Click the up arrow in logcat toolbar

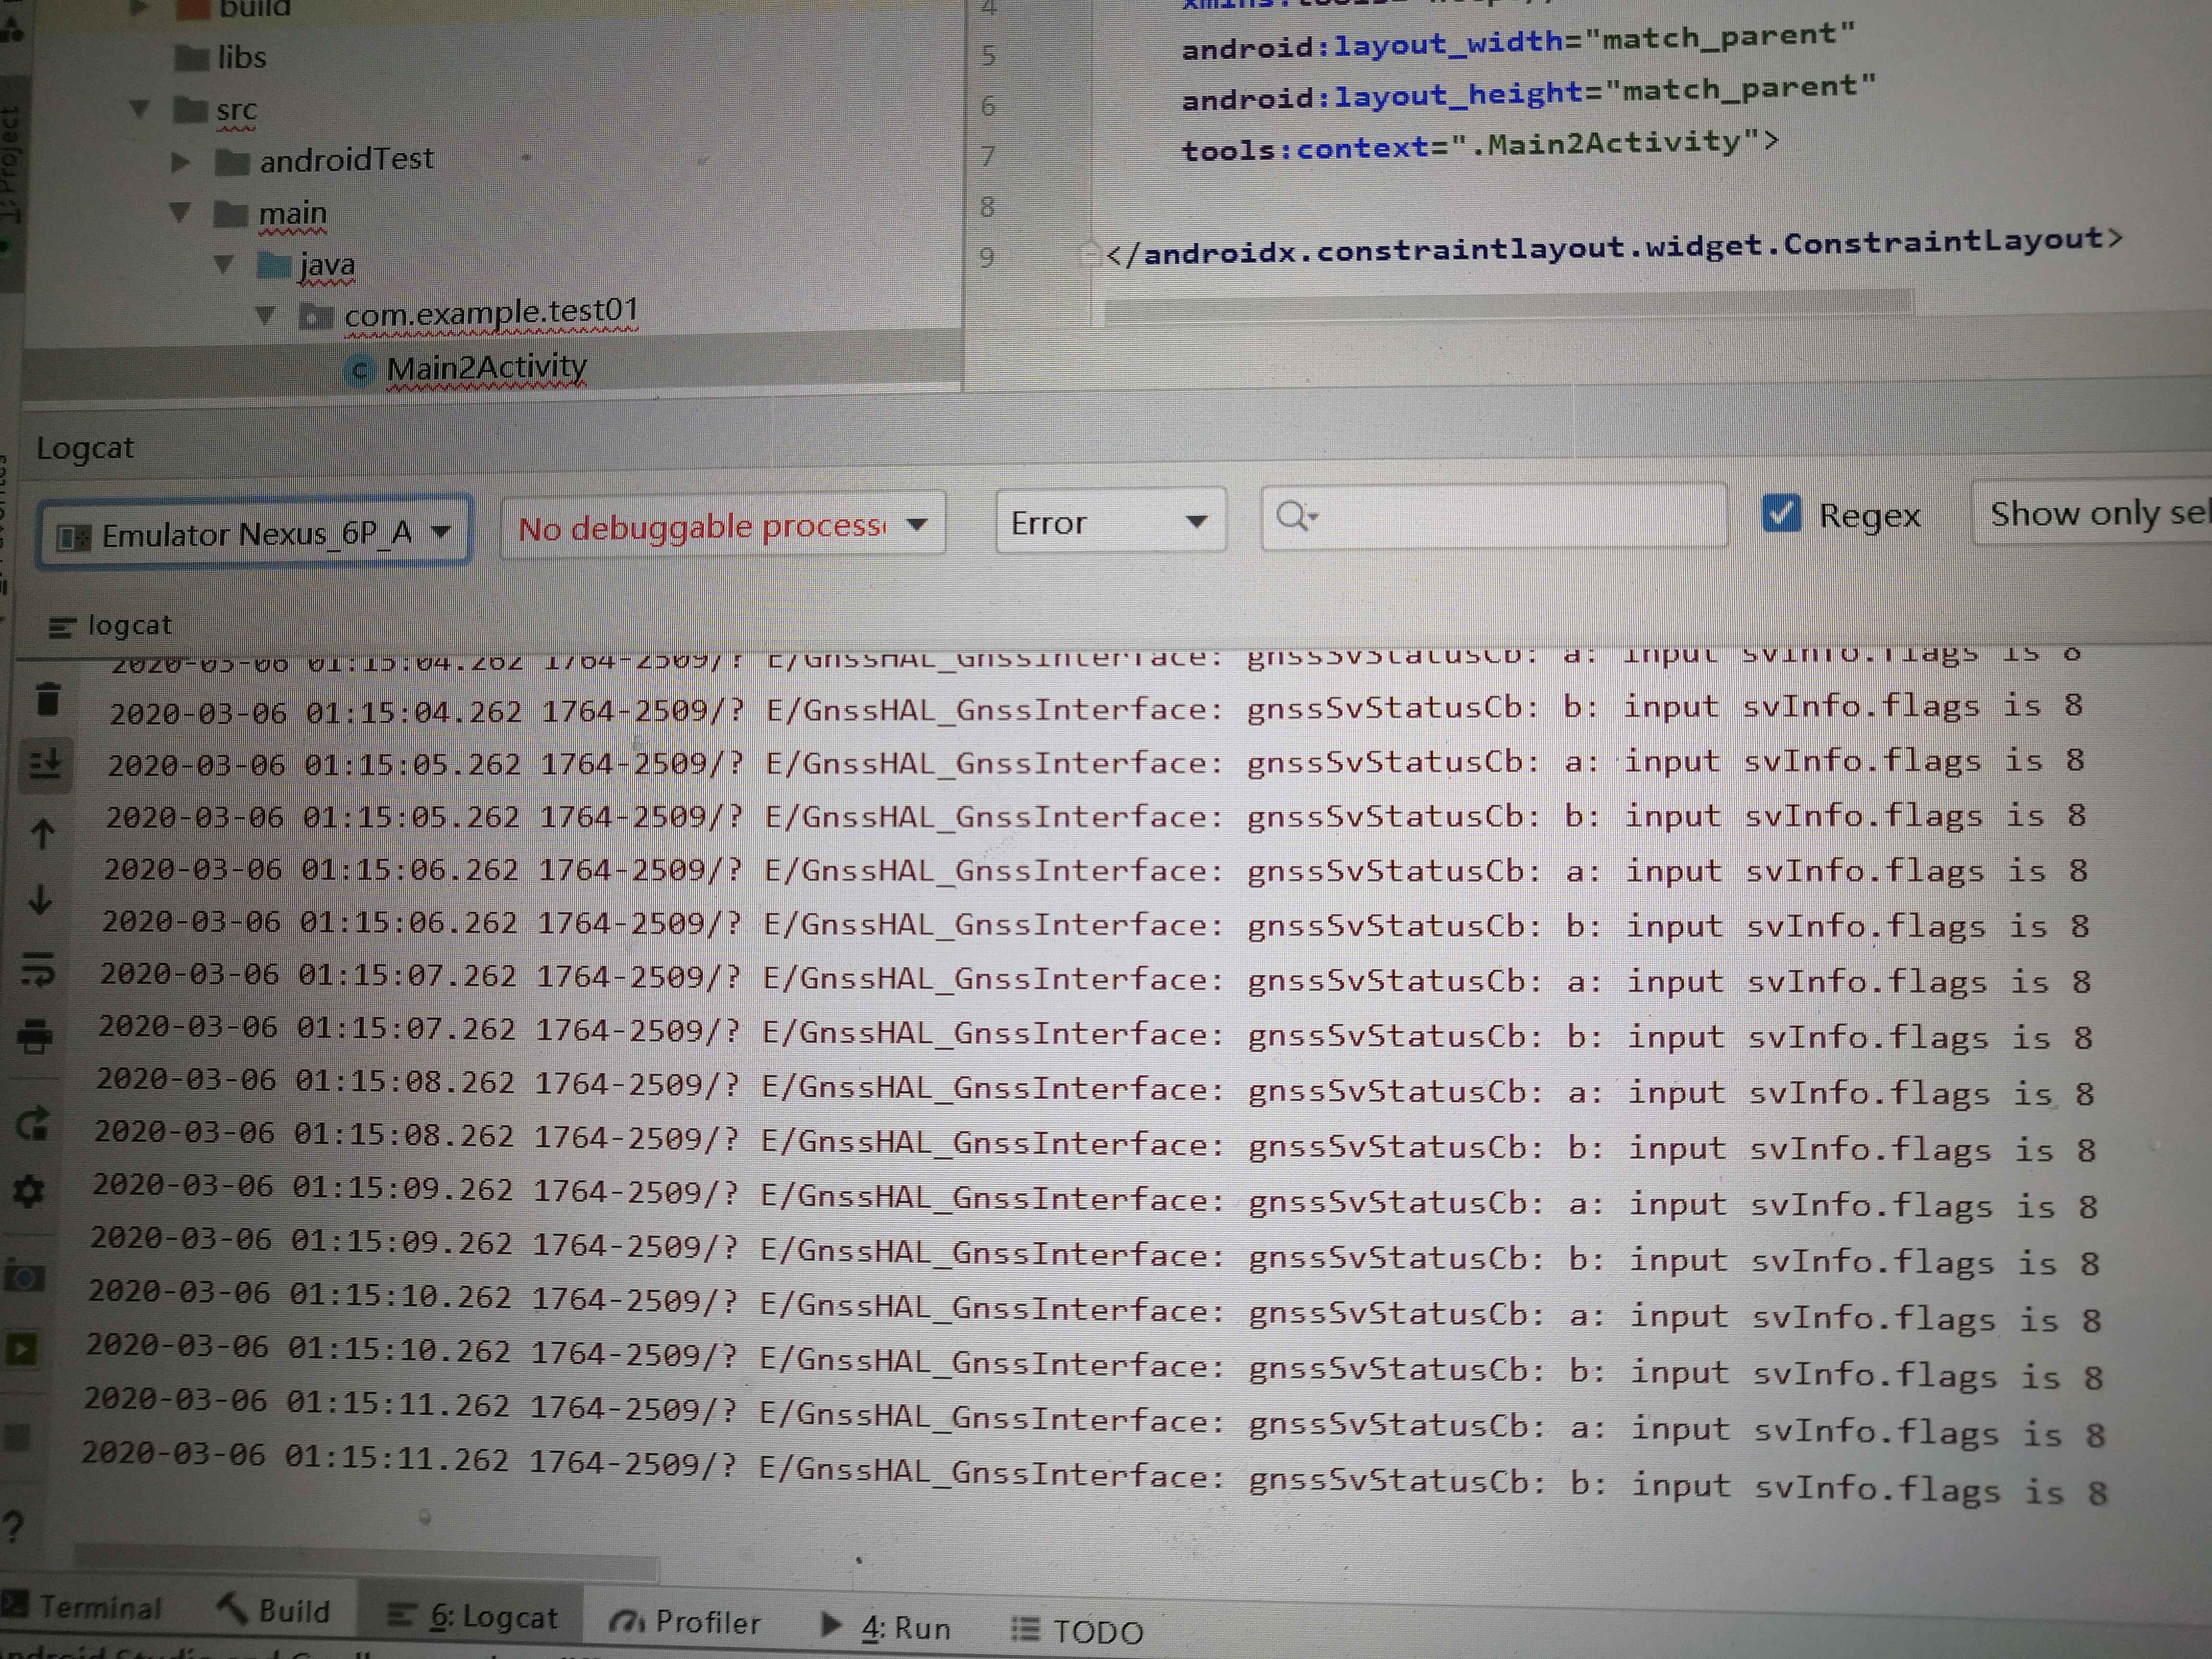click(42, 834)
